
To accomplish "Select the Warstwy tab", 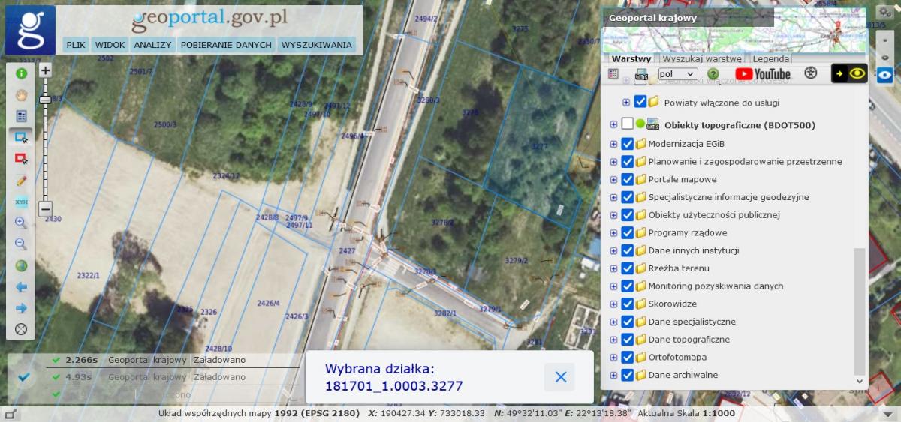I will 631,58.
